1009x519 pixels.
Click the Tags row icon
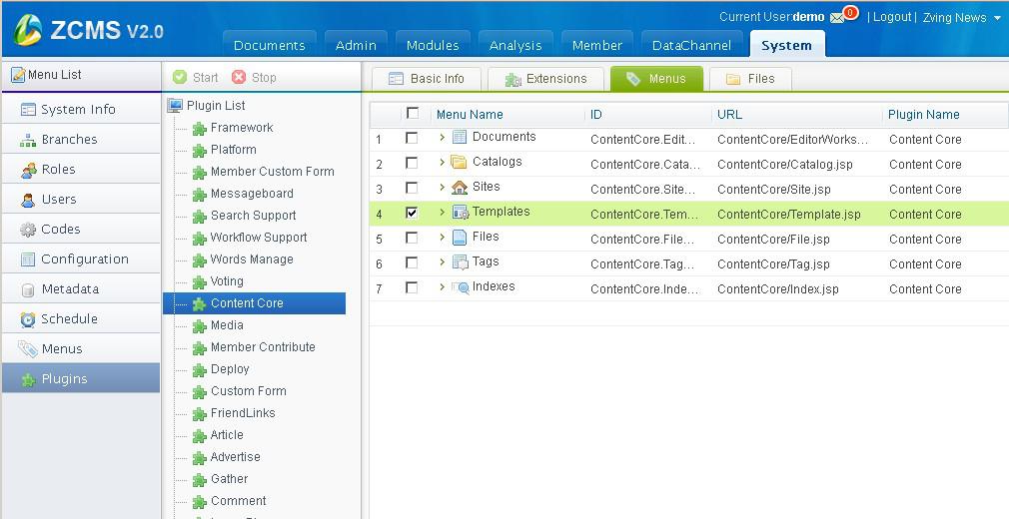[460, 262]
